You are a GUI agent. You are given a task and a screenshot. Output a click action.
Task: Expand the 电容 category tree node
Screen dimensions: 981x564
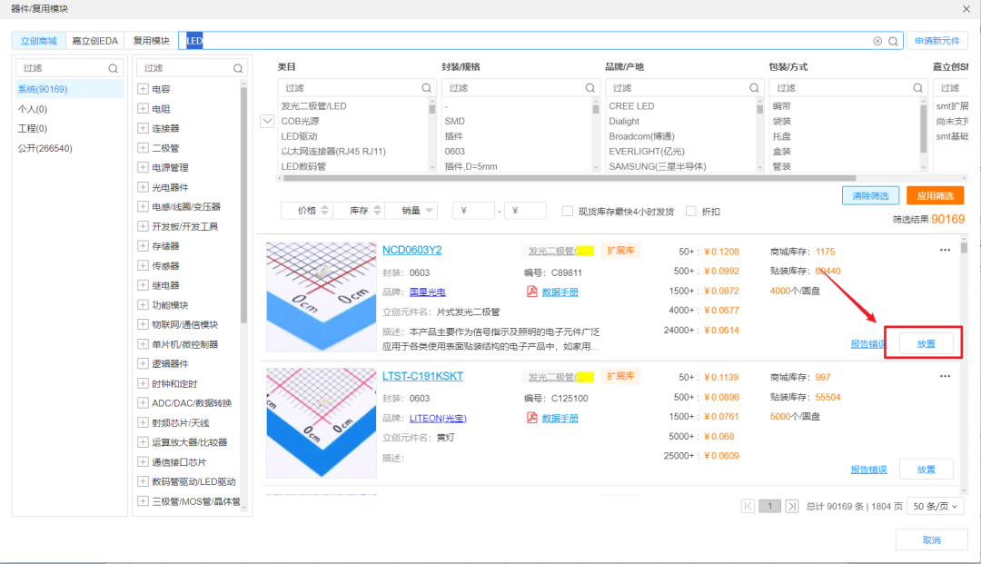coord(143,89)
